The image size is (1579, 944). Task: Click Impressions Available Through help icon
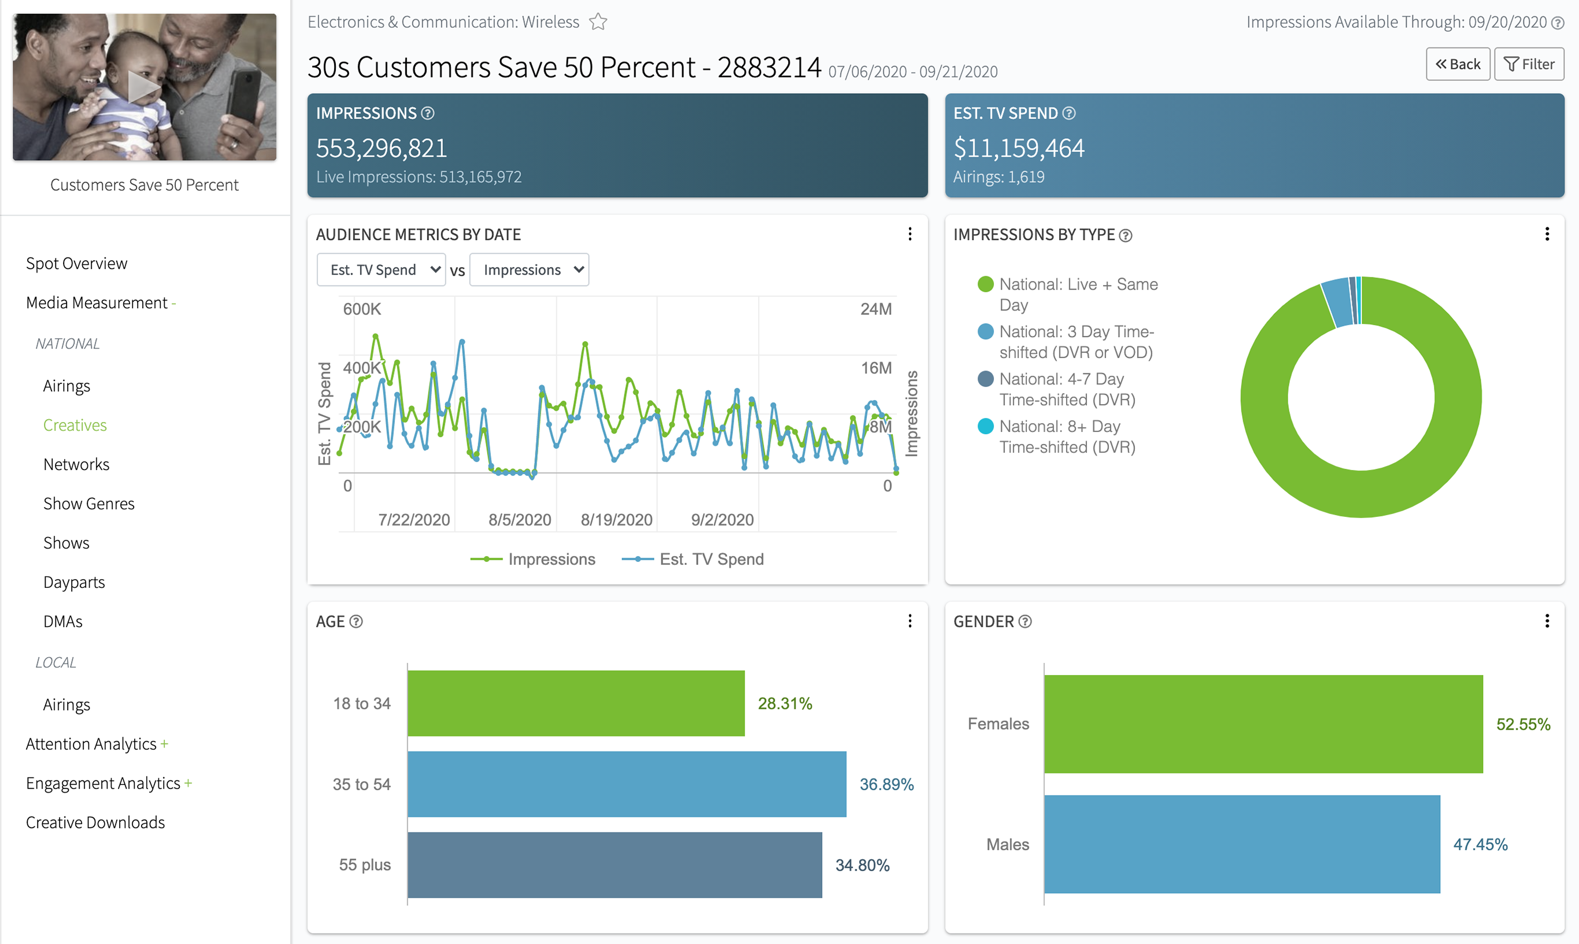[x=1558, y=23]
